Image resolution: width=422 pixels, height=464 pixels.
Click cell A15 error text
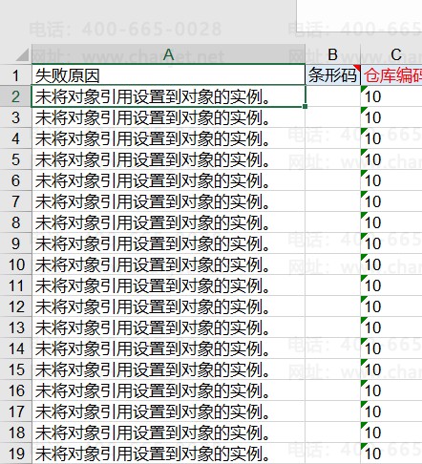coord(153,369)
